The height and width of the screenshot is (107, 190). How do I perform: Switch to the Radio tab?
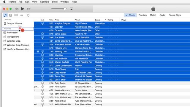pos(162,15)
